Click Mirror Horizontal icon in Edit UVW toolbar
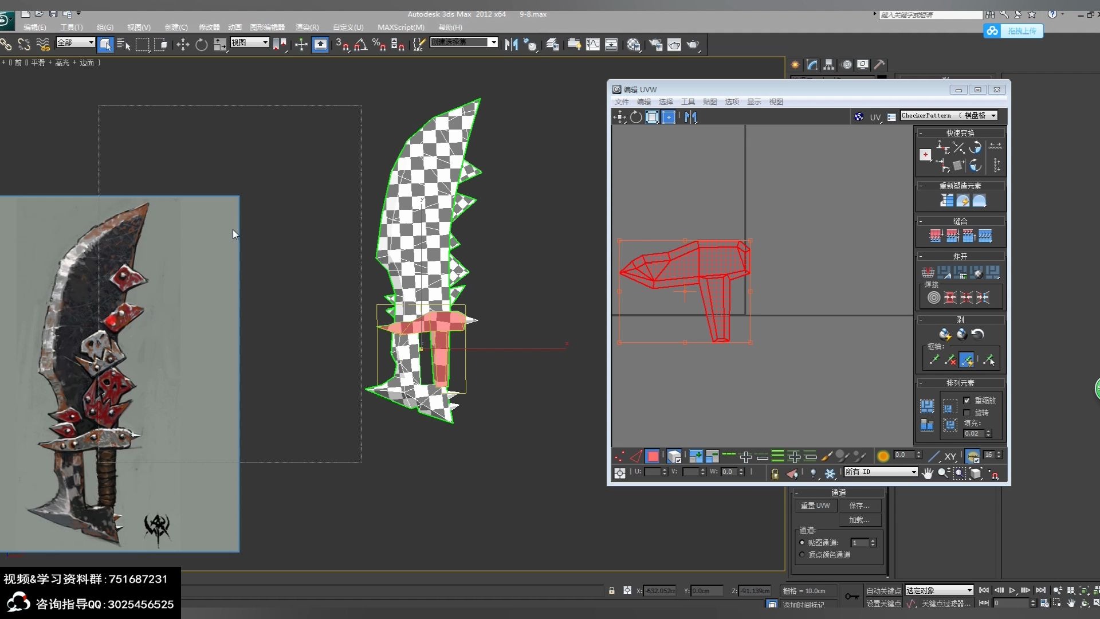Image resolution: width=1100 pixels, height=619 pixels. [x=691, y=117]
